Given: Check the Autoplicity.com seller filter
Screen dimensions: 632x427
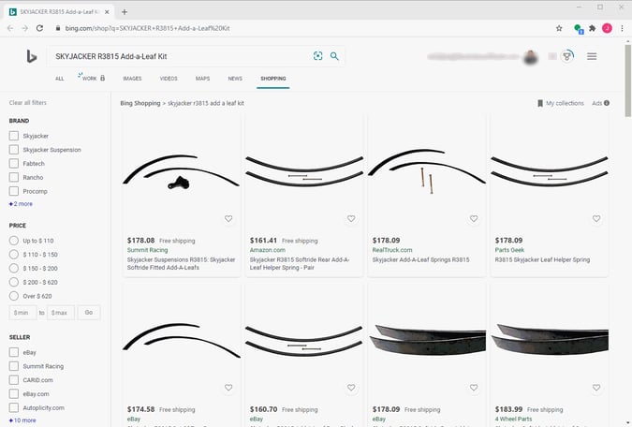Looking at the screenshot, I should 14,407.
